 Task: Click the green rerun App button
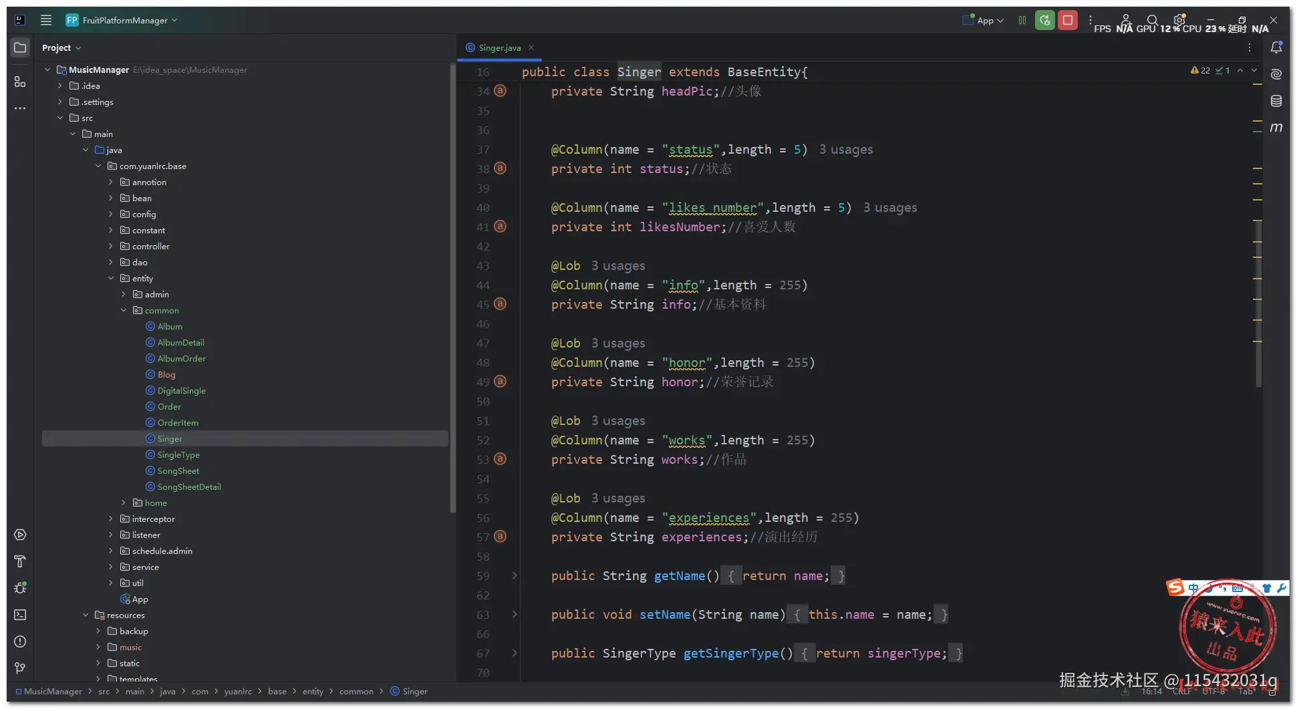[1045, 20]
